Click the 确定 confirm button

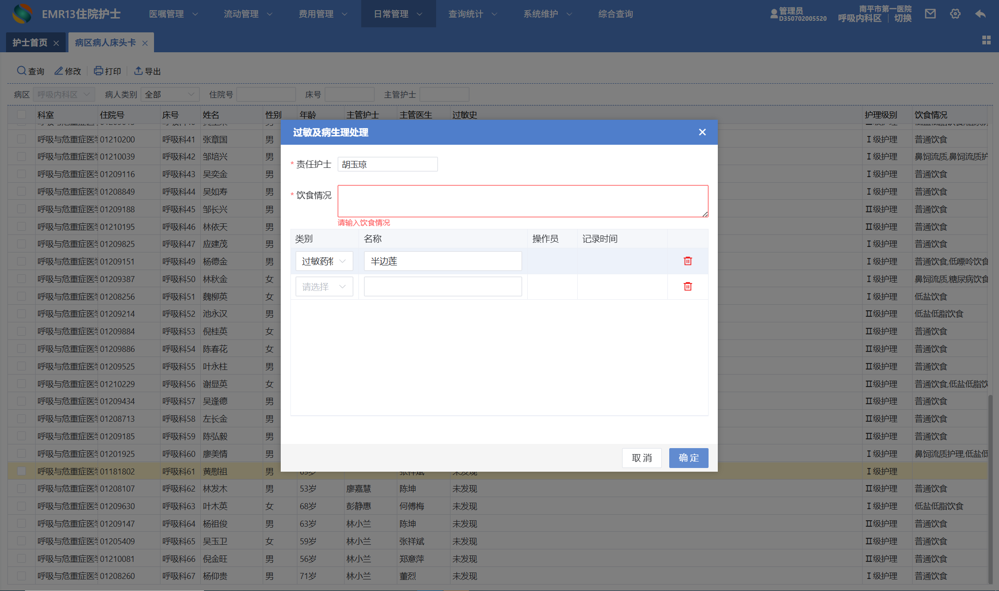pyautogui.click(x=688, y=458)
